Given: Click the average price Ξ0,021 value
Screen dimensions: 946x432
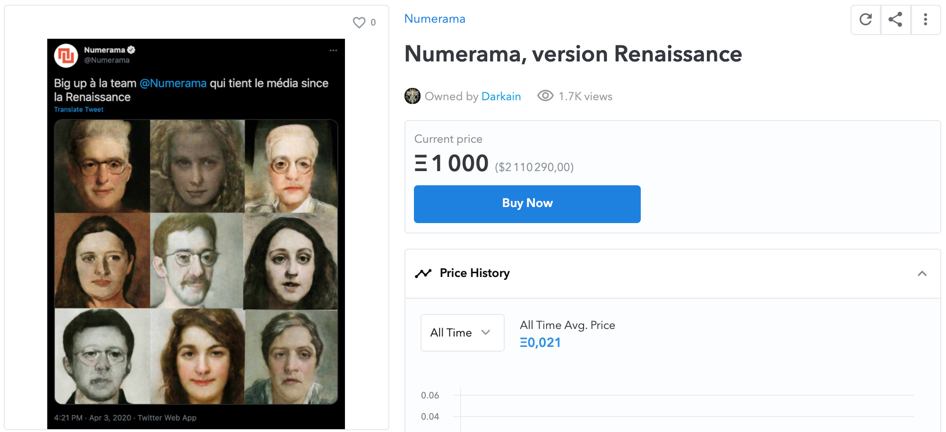Looking at the screenshot, I should pyautogui.click(x=540, y=343).
